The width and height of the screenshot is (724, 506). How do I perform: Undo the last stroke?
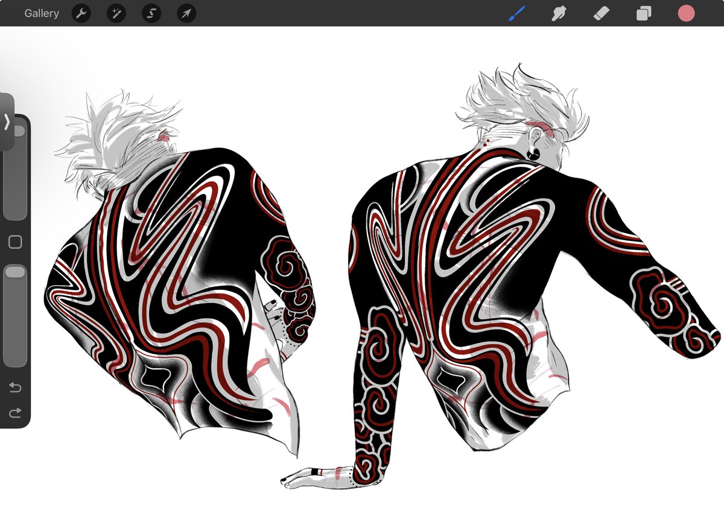tap(15, 388)
